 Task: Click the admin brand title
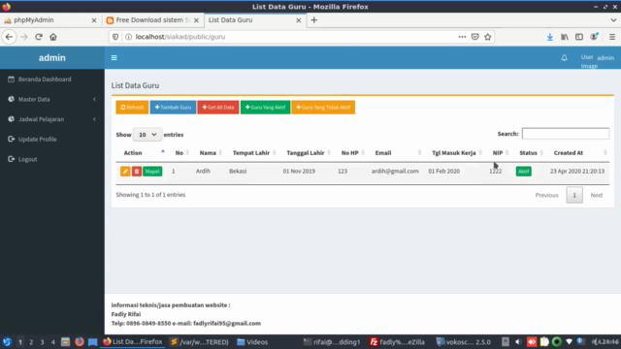pos(51,58)
